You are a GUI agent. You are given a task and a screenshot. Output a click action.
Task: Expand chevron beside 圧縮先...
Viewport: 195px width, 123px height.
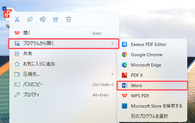(112, 74)
